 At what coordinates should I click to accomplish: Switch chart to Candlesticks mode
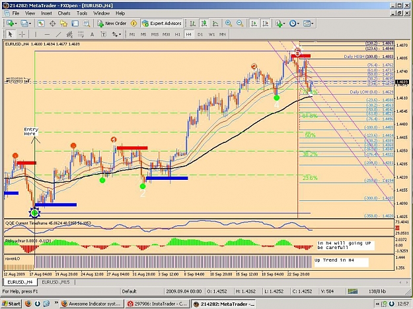(x=204, y=23)
